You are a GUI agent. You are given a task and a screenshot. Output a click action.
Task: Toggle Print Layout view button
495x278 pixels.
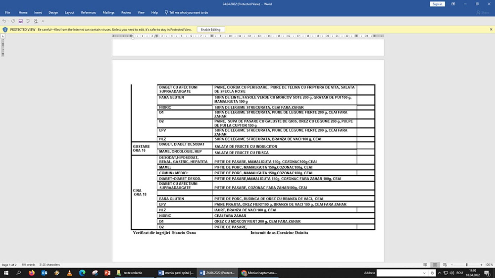pos(435,265)
